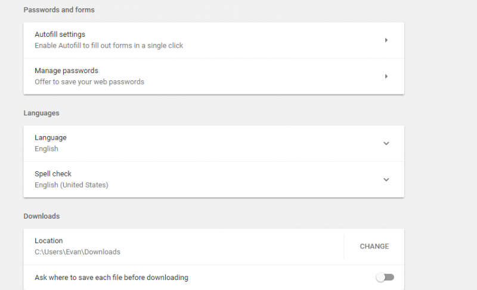Screen dimensions: 477x290
Task: Click the arrow icon beside Autofill settings
Action: 386,40
